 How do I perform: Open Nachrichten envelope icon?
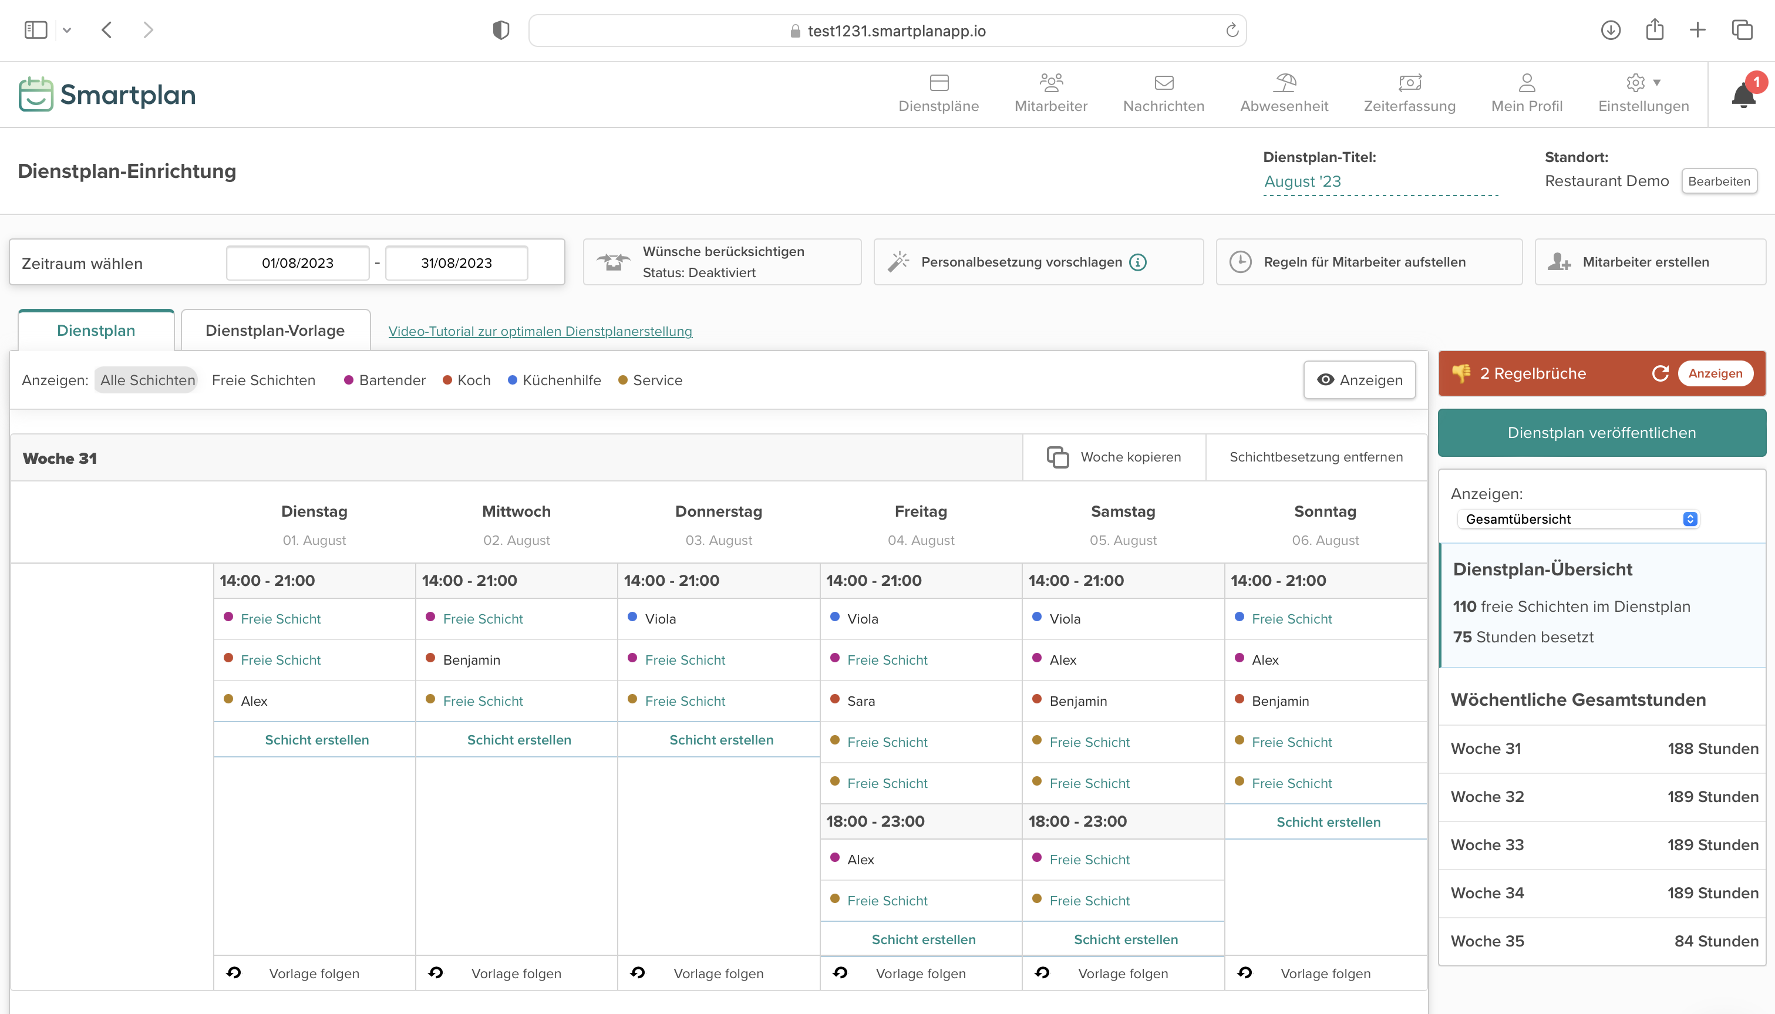pos(1164,83)
